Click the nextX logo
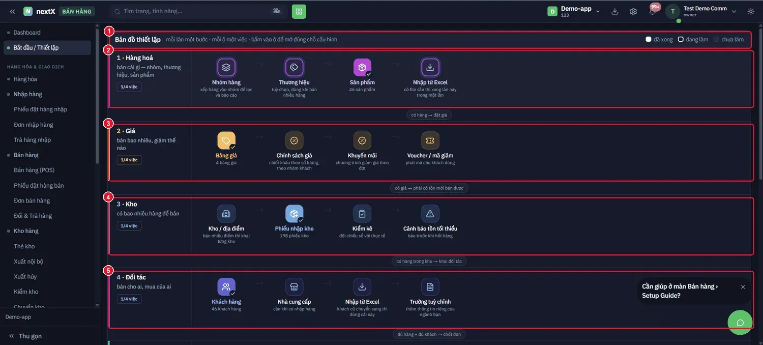This screenshot has width=763, height=345. 39,11
